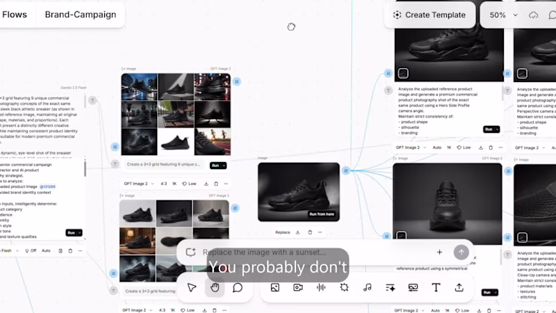This screenshot has height=313, width=556.
Task: Toggle checkbox on top-right cropped sneaker image
Action: [522, 74]
